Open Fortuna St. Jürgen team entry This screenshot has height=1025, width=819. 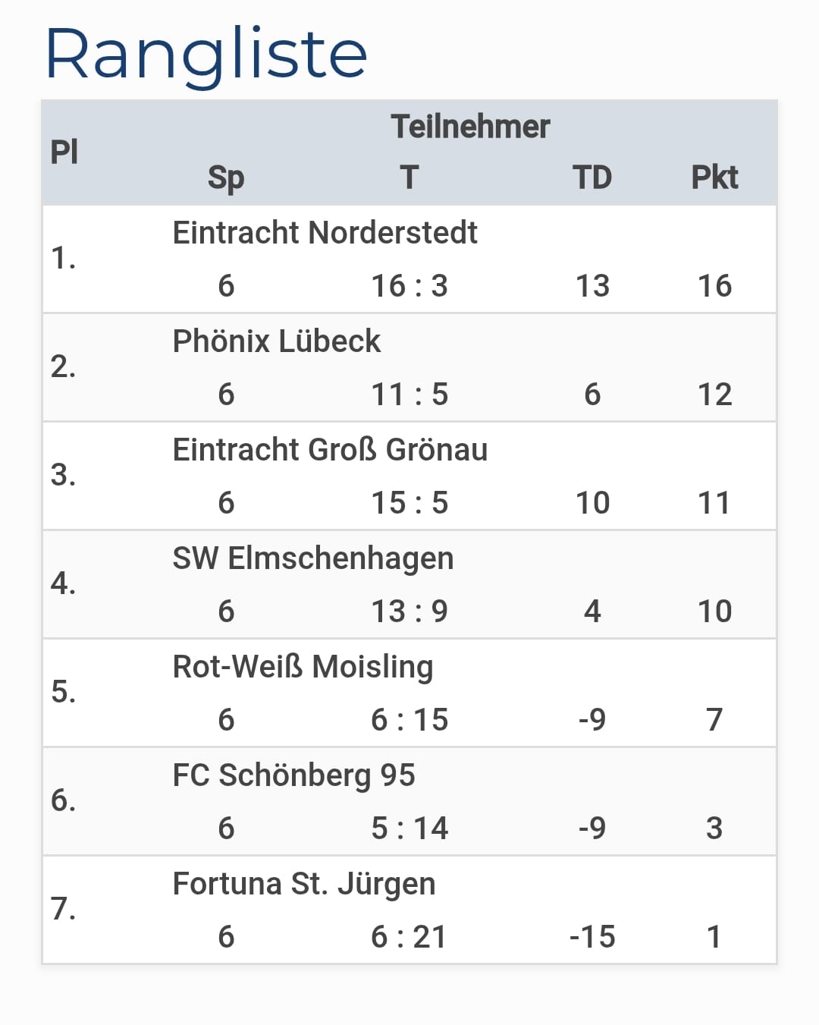click(x=303, y=884)
